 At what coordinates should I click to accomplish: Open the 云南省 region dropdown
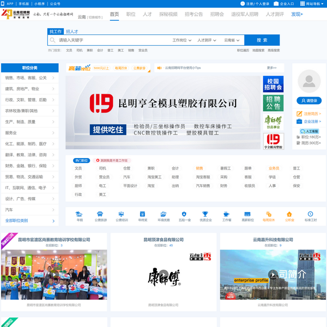(232, 40)
